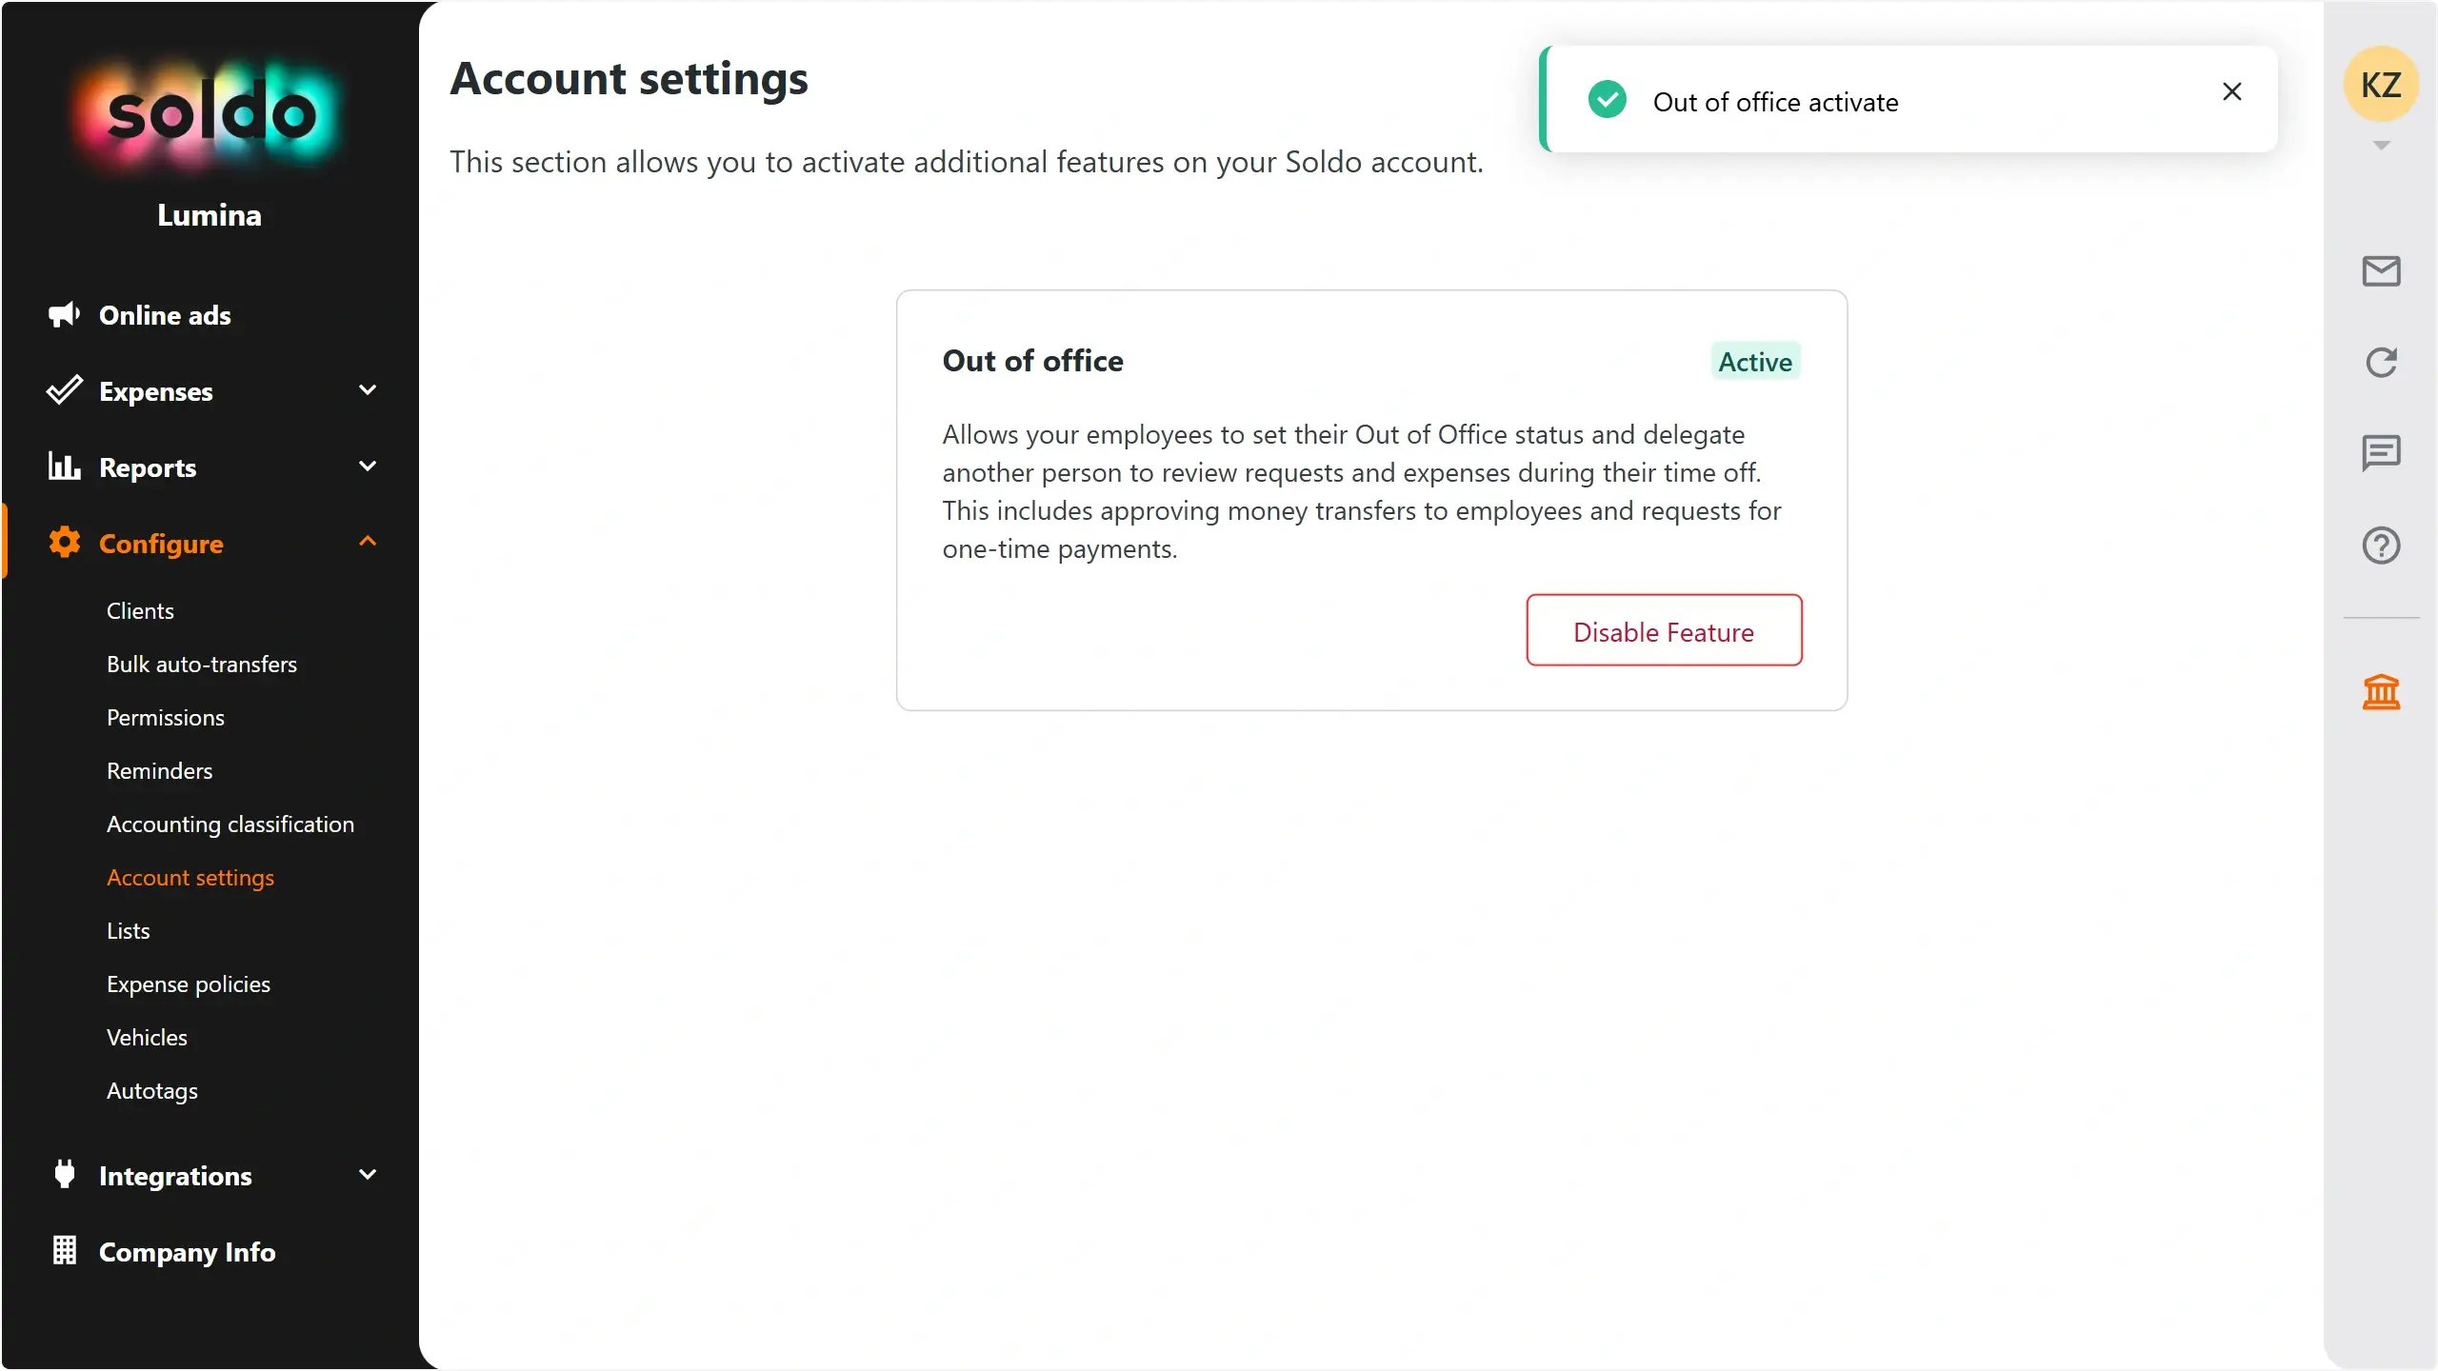Collapse the Configure menu section
Viewport: 2438px width, 1371px height.
(x=368, y=543)
